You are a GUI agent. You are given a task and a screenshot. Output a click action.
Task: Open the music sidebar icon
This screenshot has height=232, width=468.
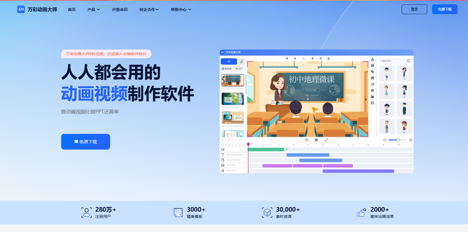coord(373,84)
